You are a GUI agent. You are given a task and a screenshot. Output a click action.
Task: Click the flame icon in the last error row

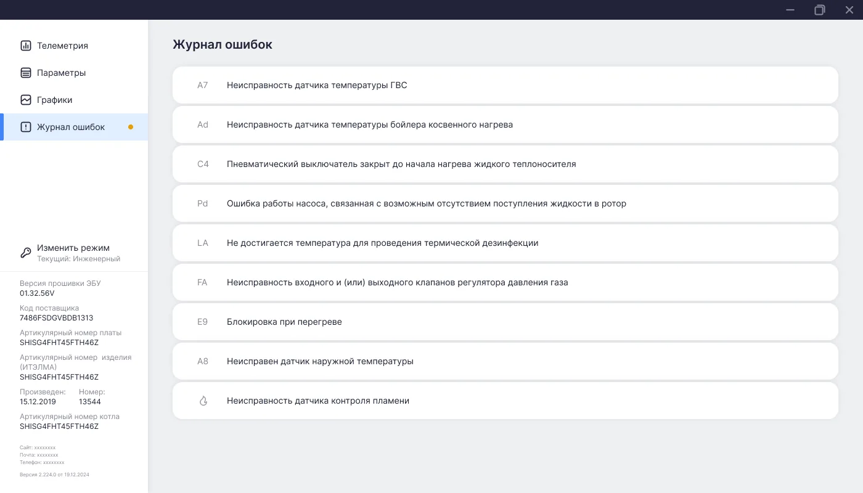203,401
